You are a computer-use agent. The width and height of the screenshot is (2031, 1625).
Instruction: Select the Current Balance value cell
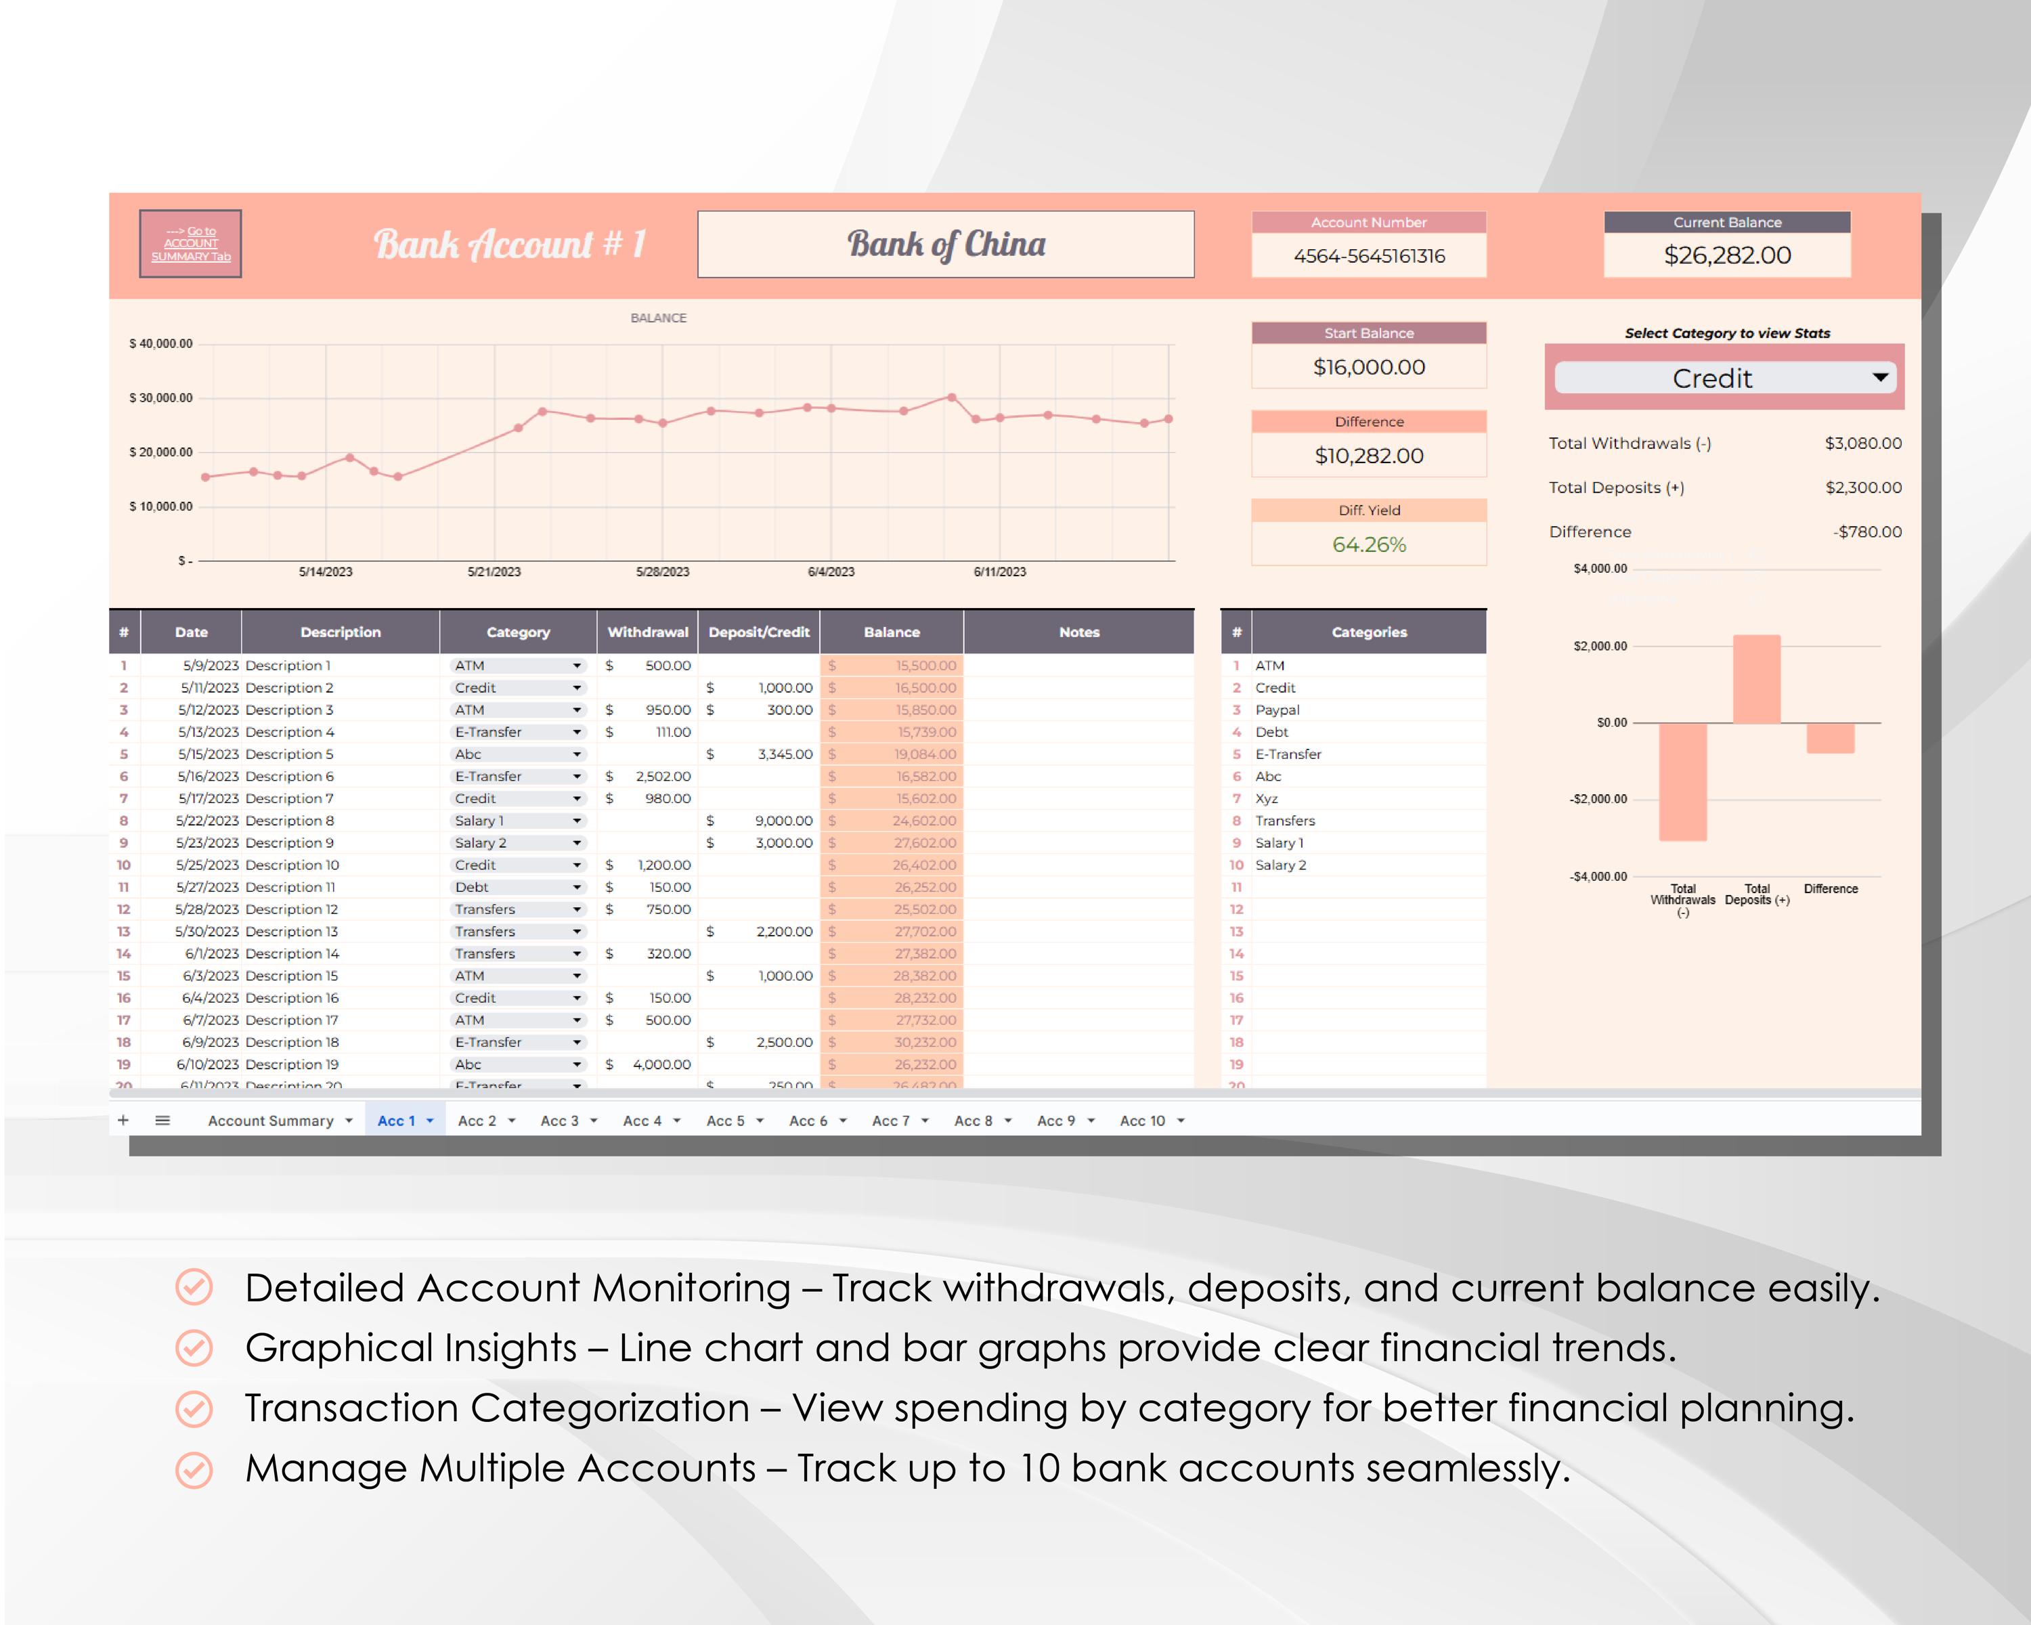pyautogui.click(x=1727, y=255)
